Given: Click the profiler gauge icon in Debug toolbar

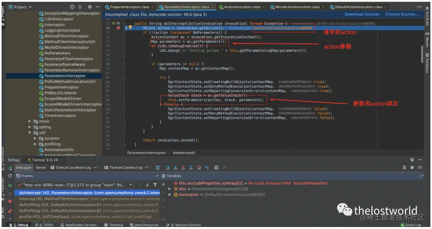Looking at the screenshot, I should 420,167.
